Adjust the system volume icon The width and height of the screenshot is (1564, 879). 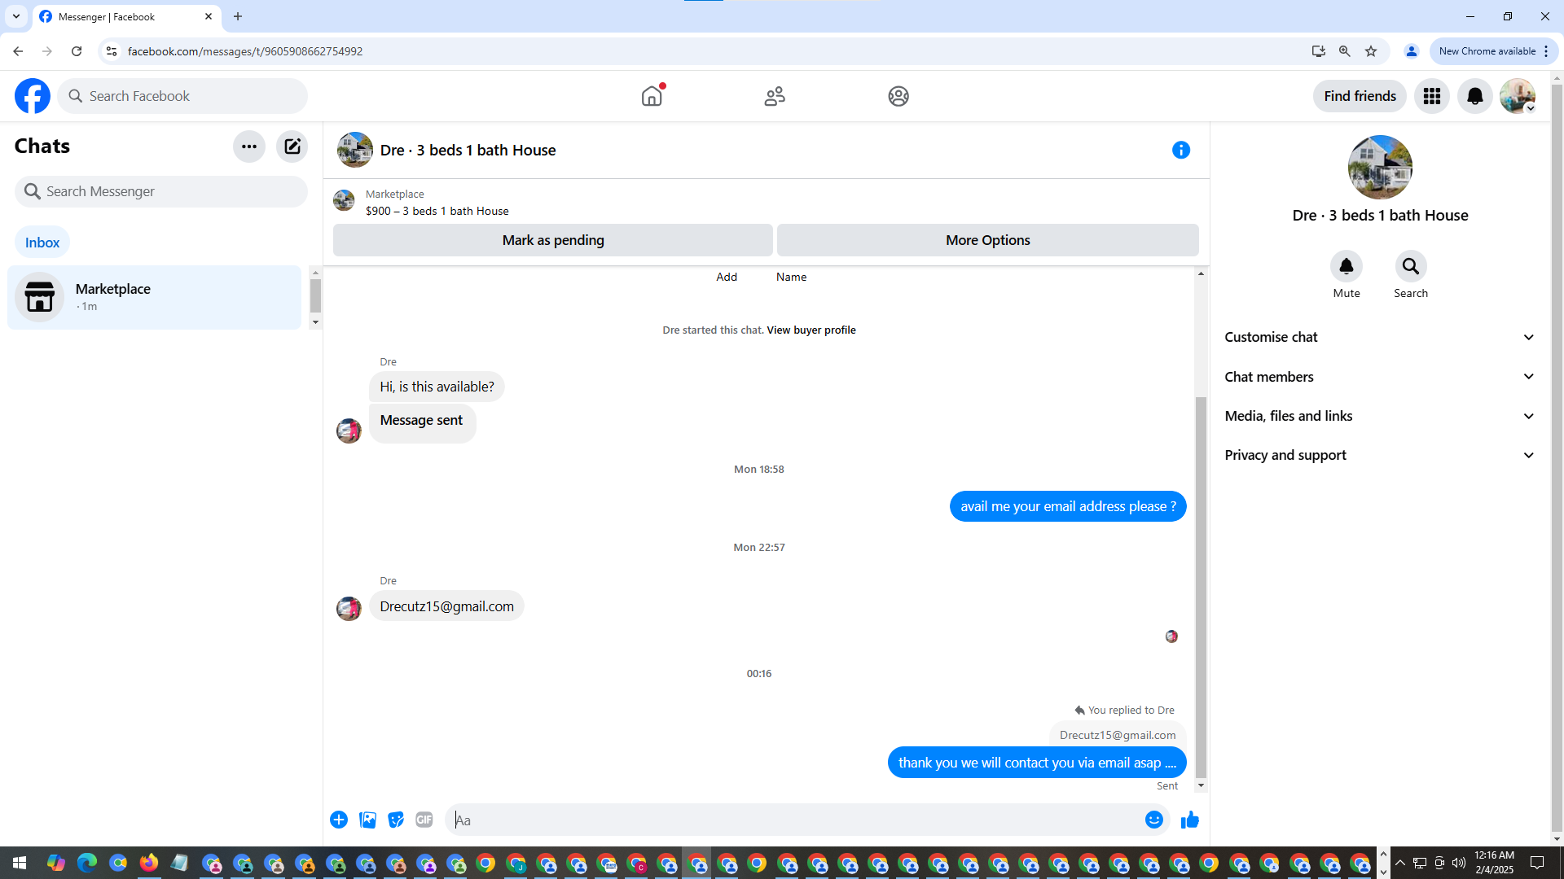1459,863
